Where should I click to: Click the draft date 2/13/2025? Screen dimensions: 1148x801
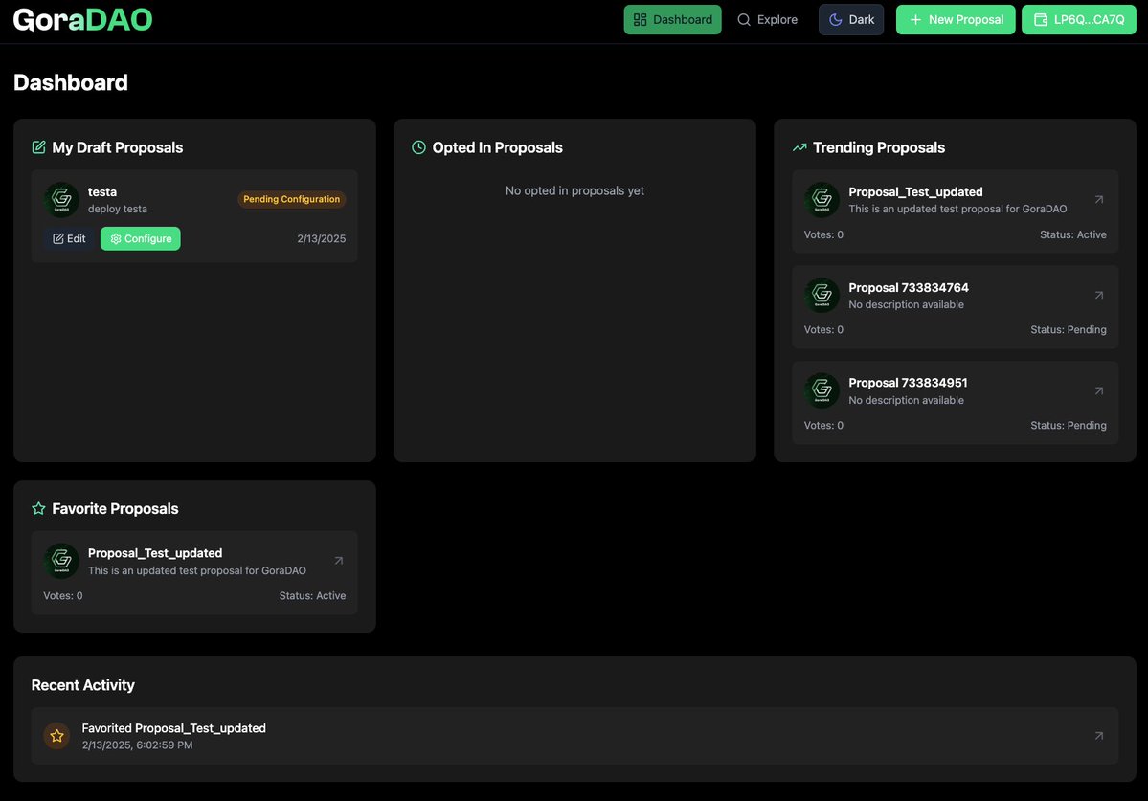(x=322, y=238)
